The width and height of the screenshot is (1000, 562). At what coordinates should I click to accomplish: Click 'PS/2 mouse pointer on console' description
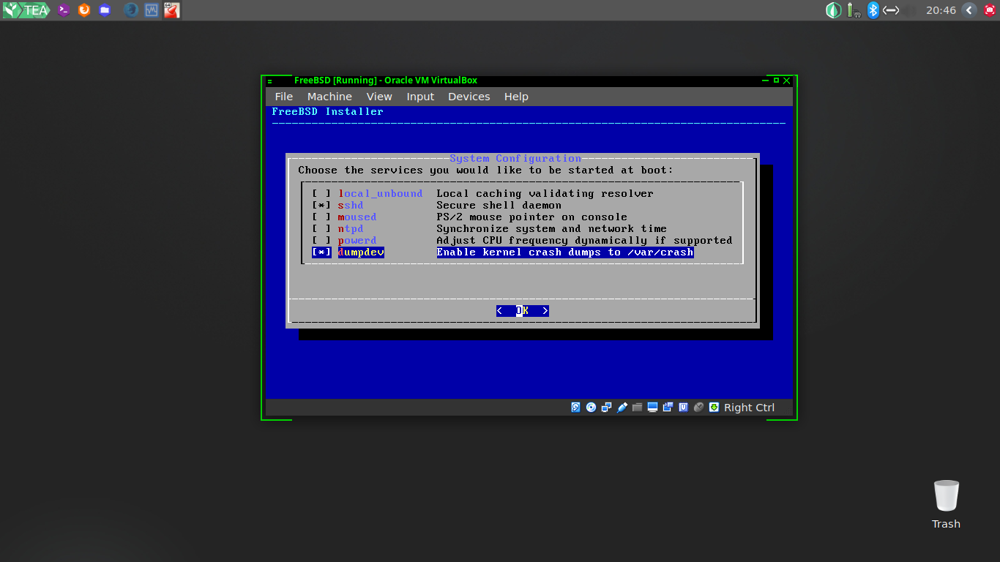tap(531, 217)
